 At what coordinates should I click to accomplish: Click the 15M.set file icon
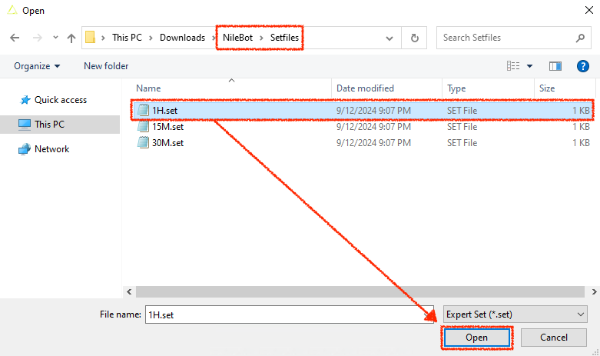pos(143,126)
